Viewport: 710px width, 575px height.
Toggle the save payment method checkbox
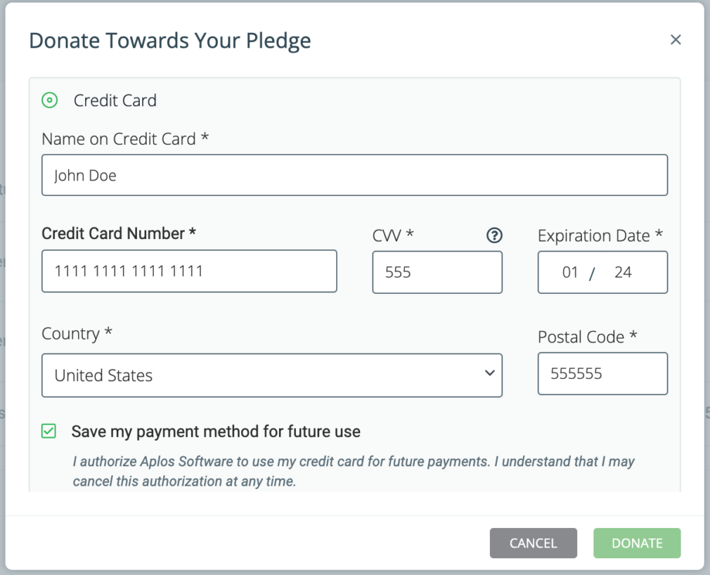point(49,431)
